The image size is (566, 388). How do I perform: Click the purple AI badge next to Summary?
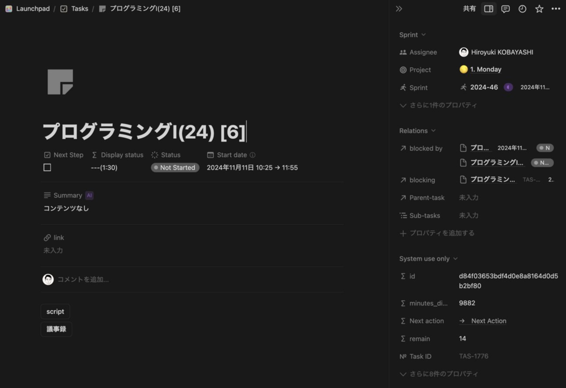[x=89, y=195]
